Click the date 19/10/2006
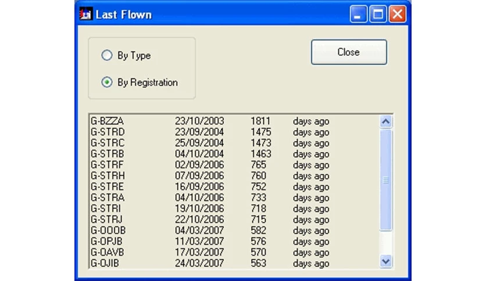The width and height of the screenshot is (486, 281). 199,208
